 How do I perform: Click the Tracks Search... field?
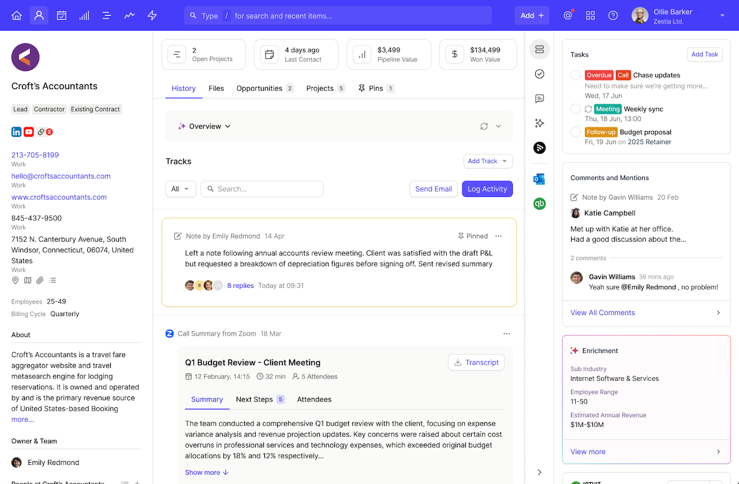262,189
